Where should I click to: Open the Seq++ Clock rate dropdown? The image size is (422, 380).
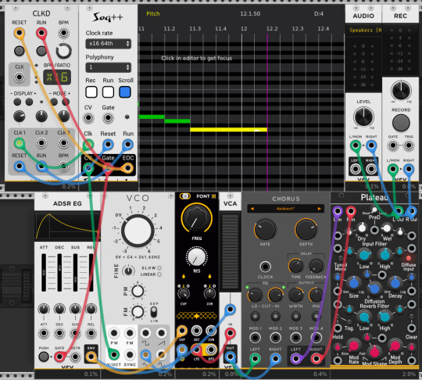pos(108,44)
